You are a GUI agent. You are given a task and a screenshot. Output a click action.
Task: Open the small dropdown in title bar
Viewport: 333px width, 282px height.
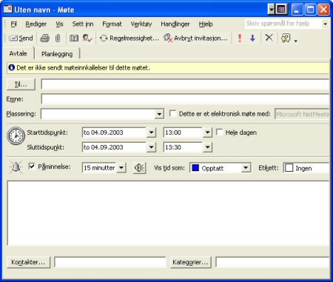pyautogui.click(x=272, y=10)
